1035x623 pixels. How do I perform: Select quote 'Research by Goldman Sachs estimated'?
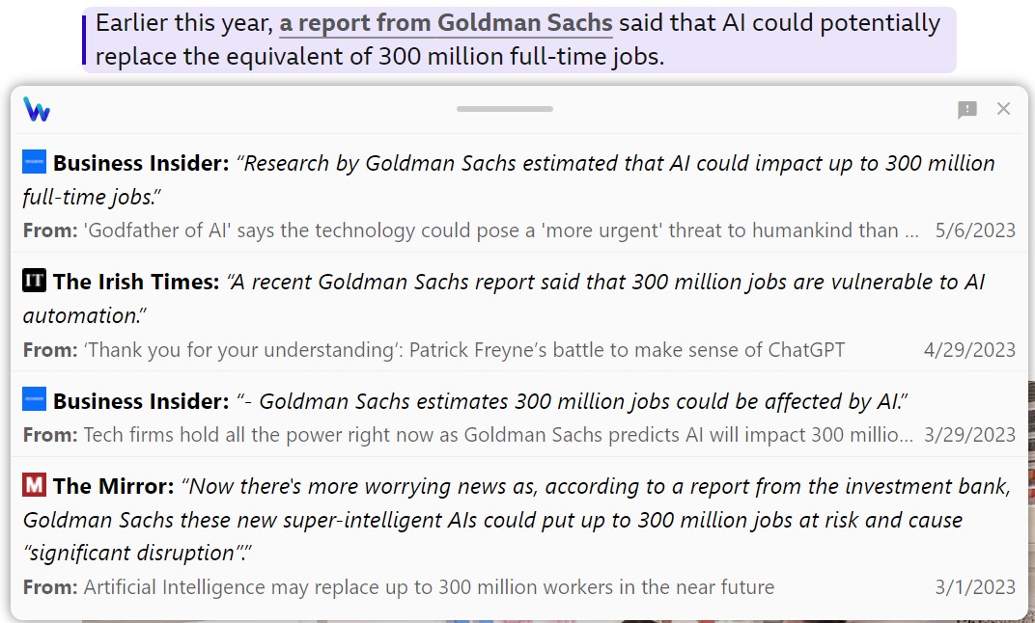pyautogui.click(x=618, y=164)
